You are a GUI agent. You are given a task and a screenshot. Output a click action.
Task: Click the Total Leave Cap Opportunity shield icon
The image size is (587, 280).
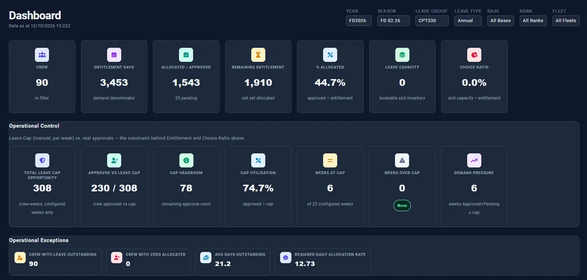42,160
